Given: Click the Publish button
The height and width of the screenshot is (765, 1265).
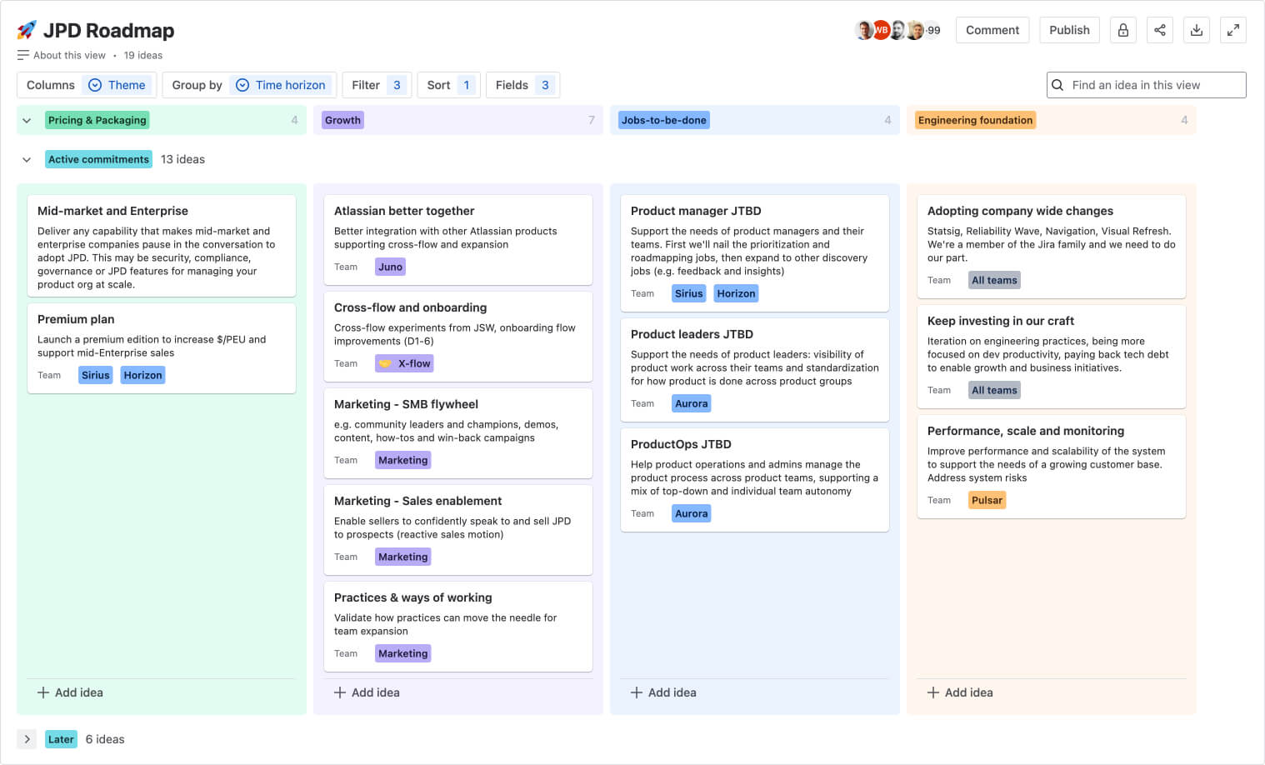Looking at the screenshot, I should [x=1069, y=30].
